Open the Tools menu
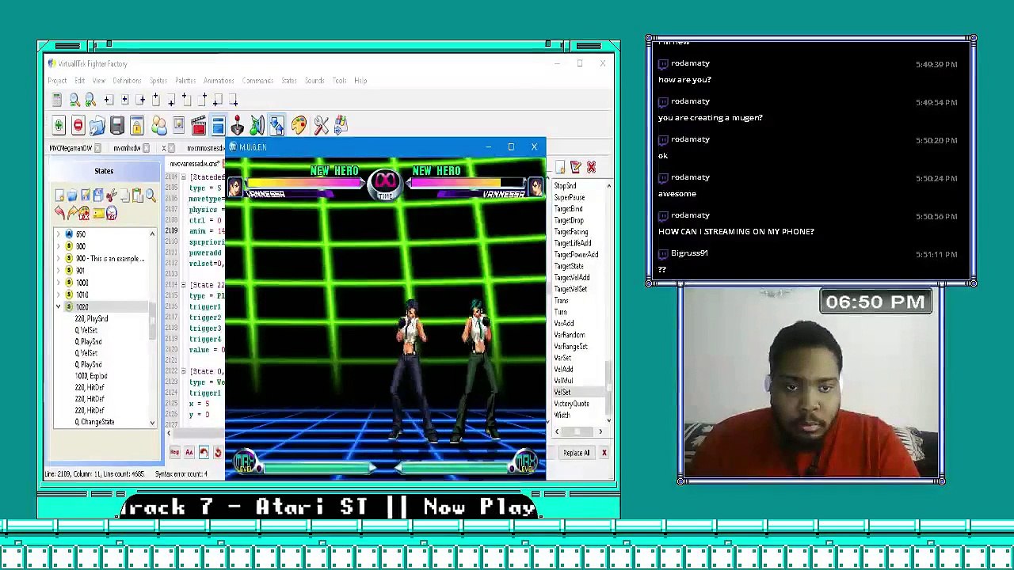The image size is (1014, 570). tap(339, 81)
